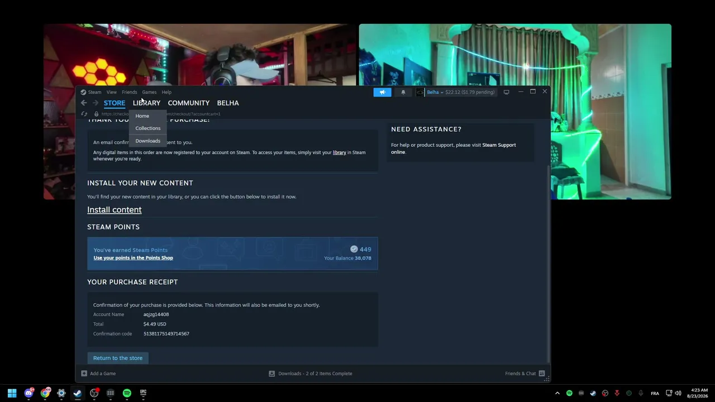Go forward with the Steam forward arrow
The width and height of the screenshot is (715, 402).
pos(96,103)
